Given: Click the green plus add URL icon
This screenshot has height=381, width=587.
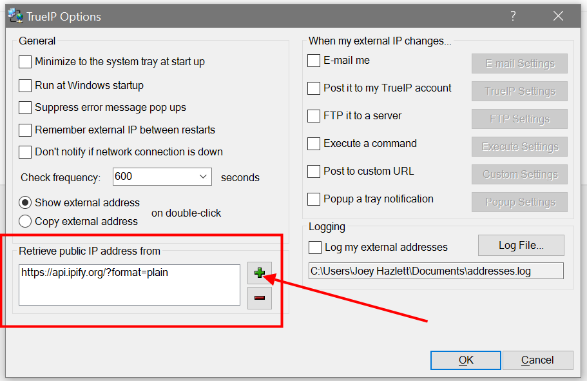Looking at the screenshot, I should 260,273.
